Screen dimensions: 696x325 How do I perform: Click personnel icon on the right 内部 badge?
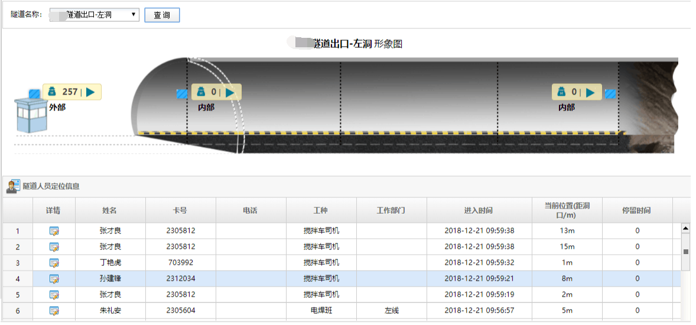coord(561,92)
